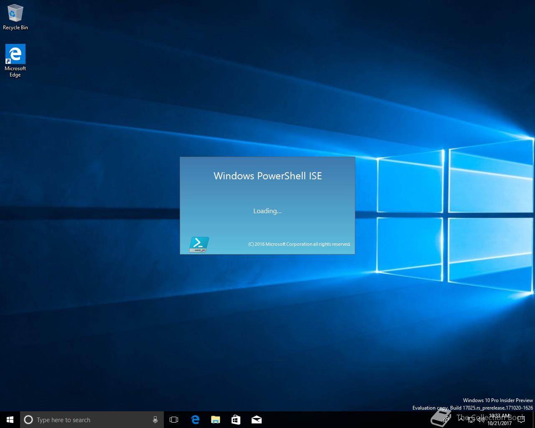
Task: Open the volume speaker tray icon
Action: click(x=481, y=420)
